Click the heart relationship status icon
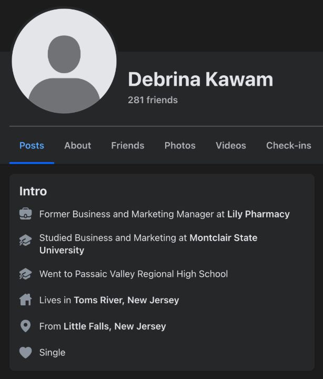This screenshot has height=379, width=323. [x=25, y=352]
